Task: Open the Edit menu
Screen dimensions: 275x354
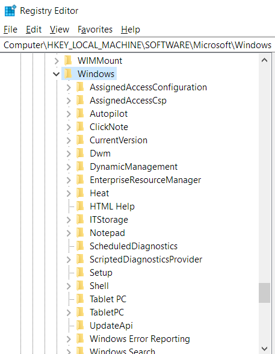Action: click(x=34, y=29)
